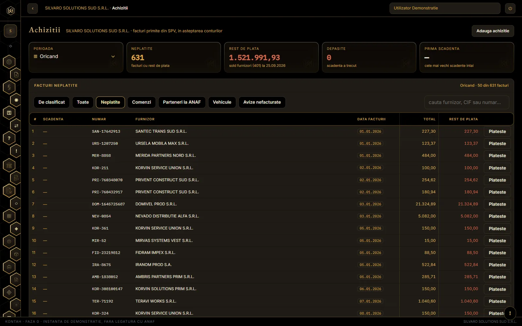Open the keyhole safe hexagon icon

(9, 113)
